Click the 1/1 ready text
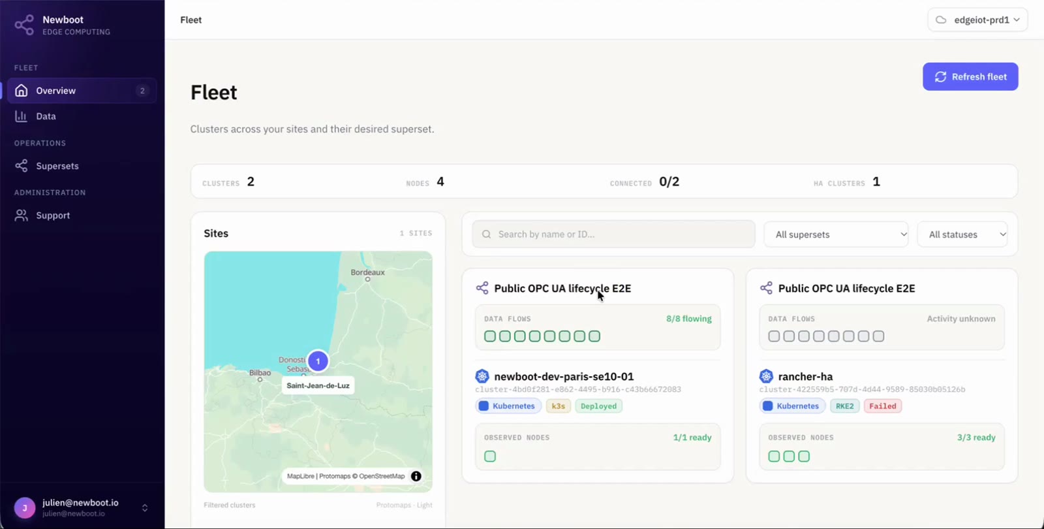 point(692,438)
